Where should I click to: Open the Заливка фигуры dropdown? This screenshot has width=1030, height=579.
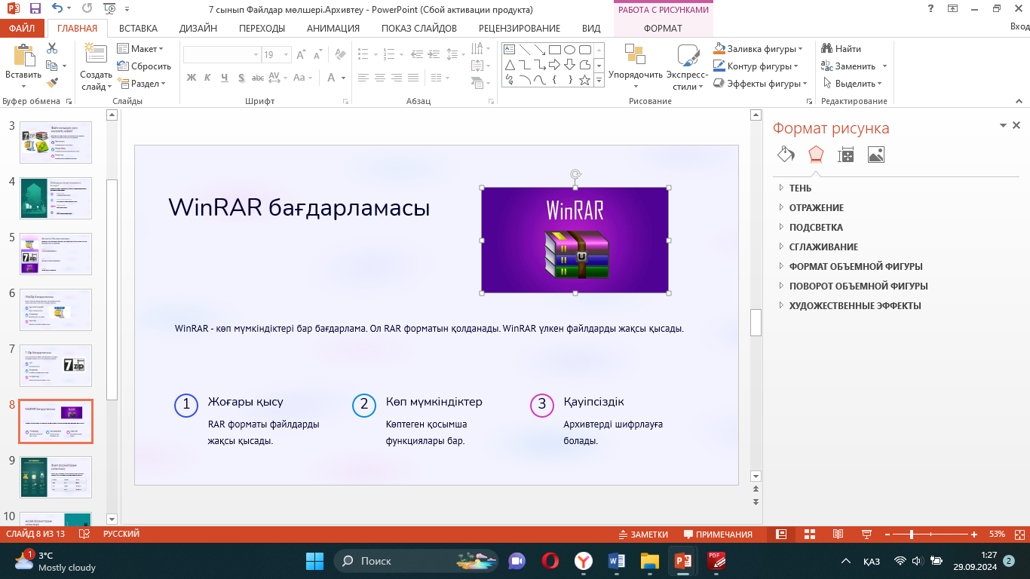(x=759, y=48)
